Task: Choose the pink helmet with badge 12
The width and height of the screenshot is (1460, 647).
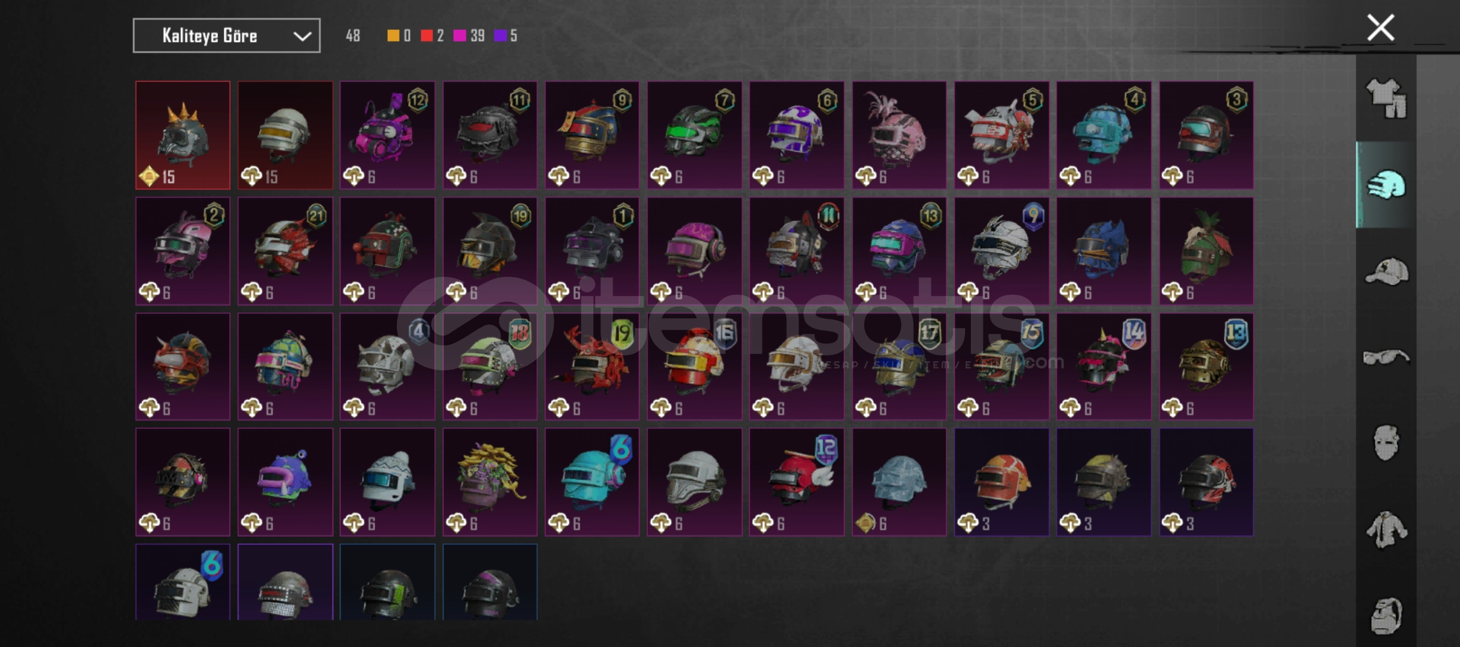Action: click(388, 135)
